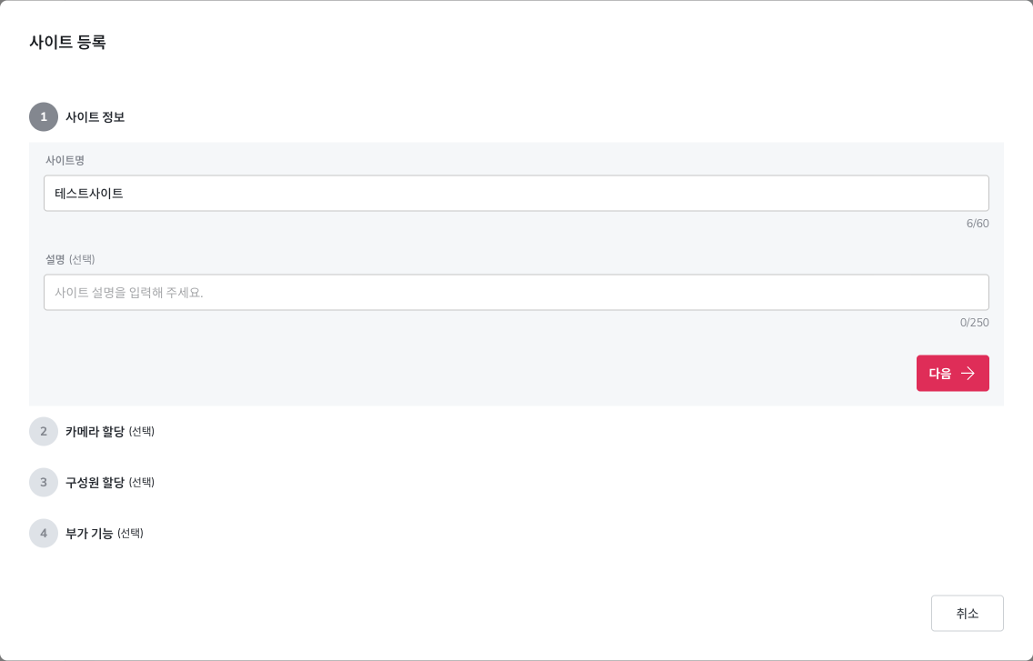Click the 다음 next button
The width and height of the screenshot is (1033, 661).
pyautogui.click(x=953, y=373)
